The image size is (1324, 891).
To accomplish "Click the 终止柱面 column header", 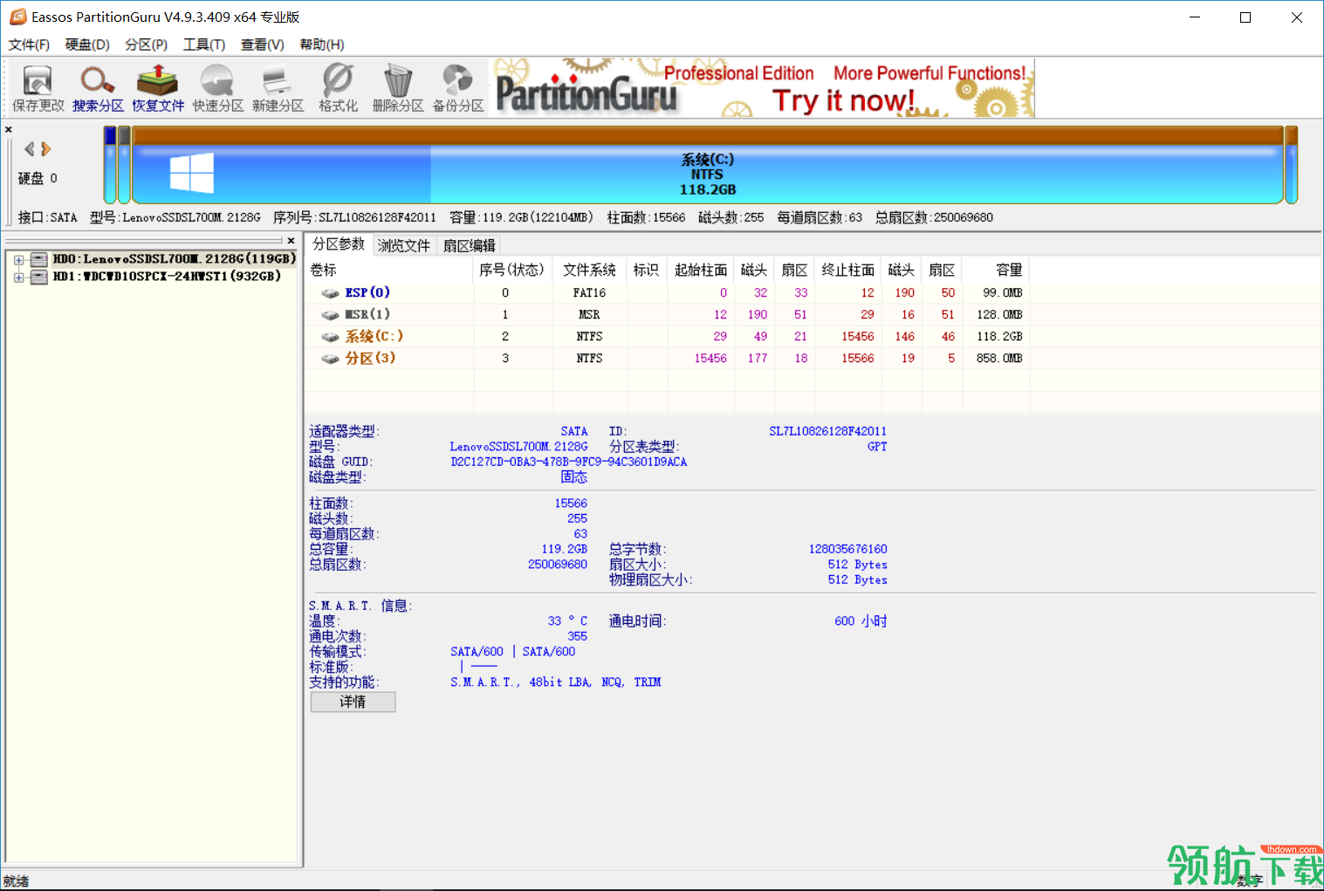I will 848,271.
